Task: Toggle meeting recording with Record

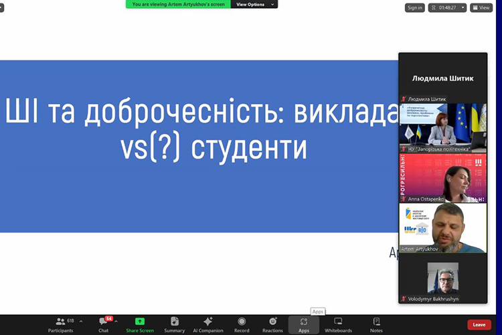Action: click(242, 324)
